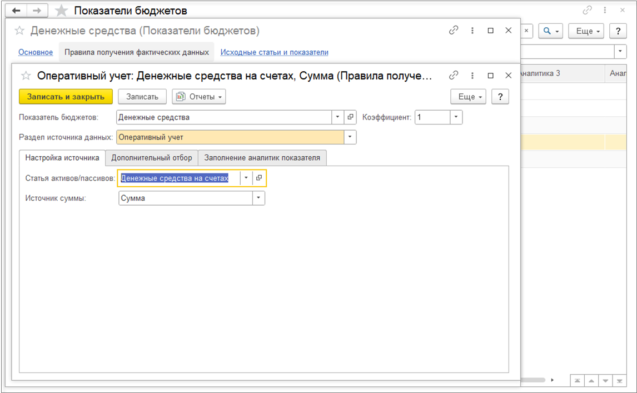Click the Записать и закрыть button
This screenshot has height=393, width=637.
pyautogui.click(x=66, y=97)
